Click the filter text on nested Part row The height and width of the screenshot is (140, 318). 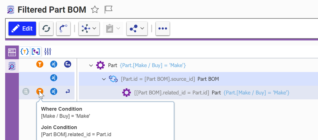(256, 93)
